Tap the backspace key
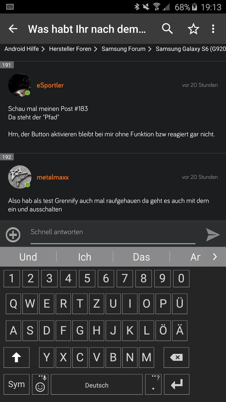The image size is (226, 402). [x=176, y=357]
